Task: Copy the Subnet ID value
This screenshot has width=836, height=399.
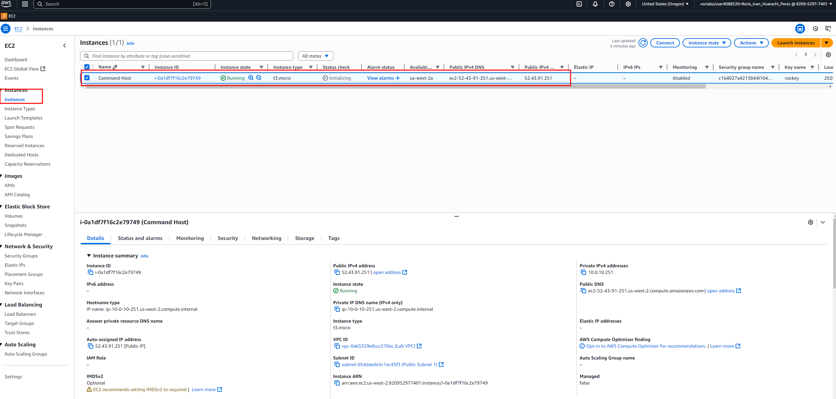Action: [337, 364]
